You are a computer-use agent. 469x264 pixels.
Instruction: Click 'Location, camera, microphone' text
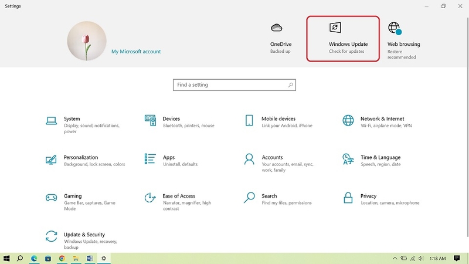[390, 203]
